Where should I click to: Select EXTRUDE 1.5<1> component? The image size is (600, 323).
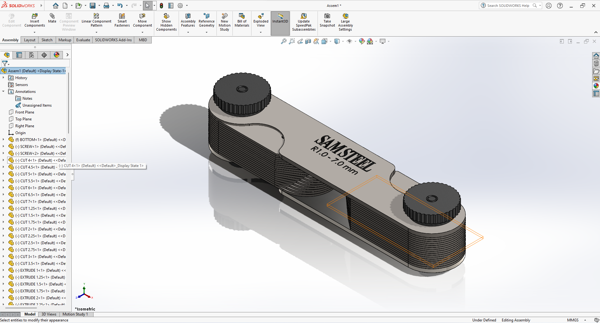coord(37,284)
